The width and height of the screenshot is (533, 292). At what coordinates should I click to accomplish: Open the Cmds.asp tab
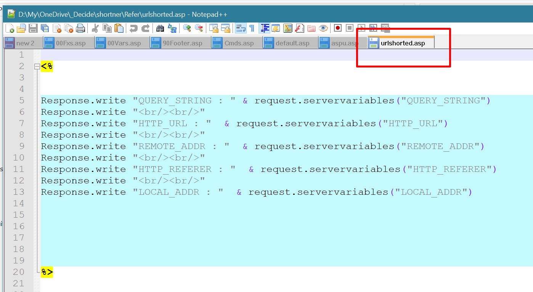click(239, 43)
